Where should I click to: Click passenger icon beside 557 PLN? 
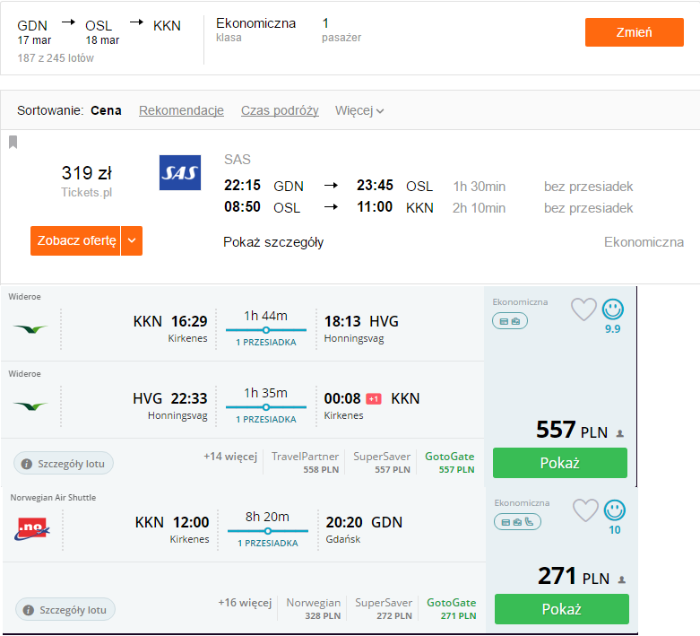[619, 433]
